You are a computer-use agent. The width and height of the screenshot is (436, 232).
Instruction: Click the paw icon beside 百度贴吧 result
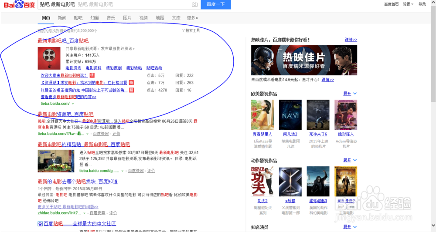click(40, 224)
